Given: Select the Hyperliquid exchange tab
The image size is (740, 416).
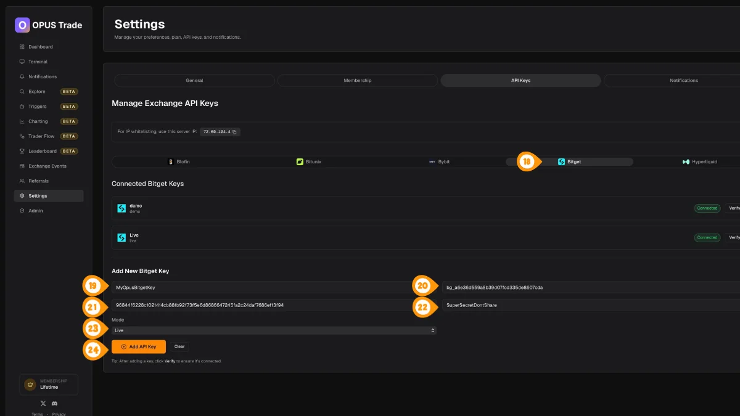Looking at the screenshot, I should 699,161.
